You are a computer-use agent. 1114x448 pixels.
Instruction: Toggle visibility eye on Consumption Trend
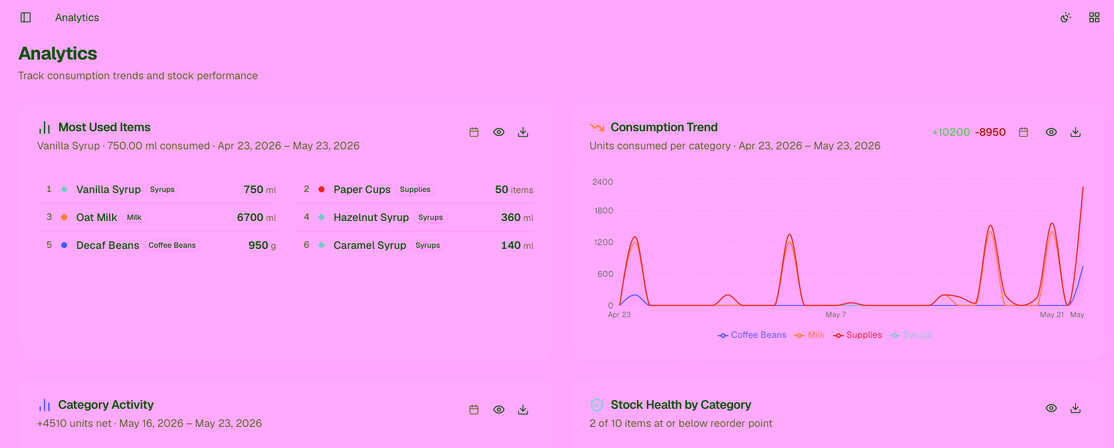(x=1051, y=132)
